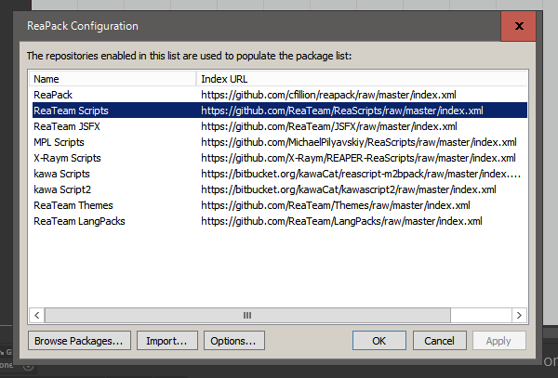Select the ReaTeam LangPacks repository
The image size is (558, 378).
point(280,221)
